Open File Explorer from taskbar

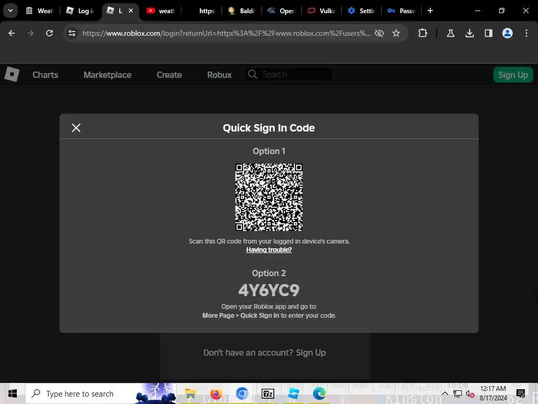[x=190, y=393]
